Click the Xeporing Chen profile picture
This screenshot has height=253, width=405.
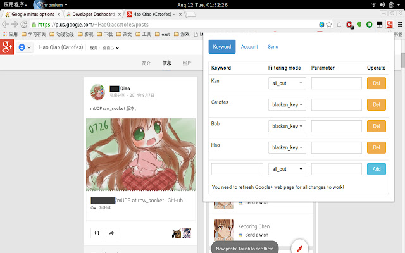point(223,230)
